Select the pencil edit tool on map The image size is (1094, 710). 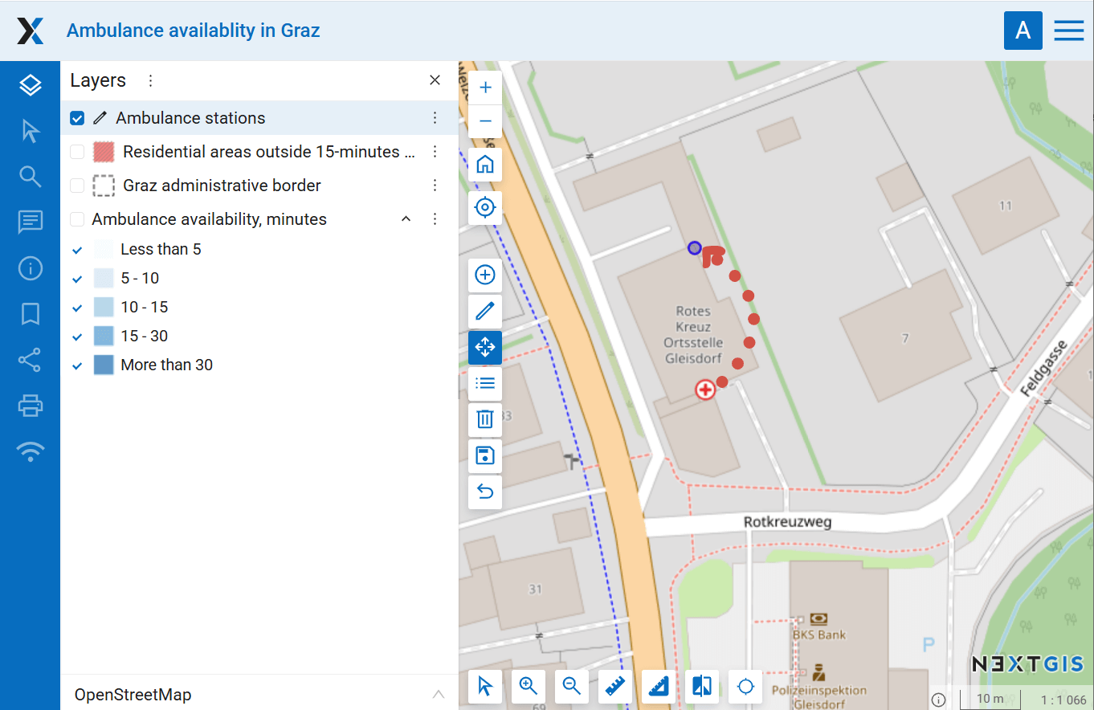[x=485, y=311]
